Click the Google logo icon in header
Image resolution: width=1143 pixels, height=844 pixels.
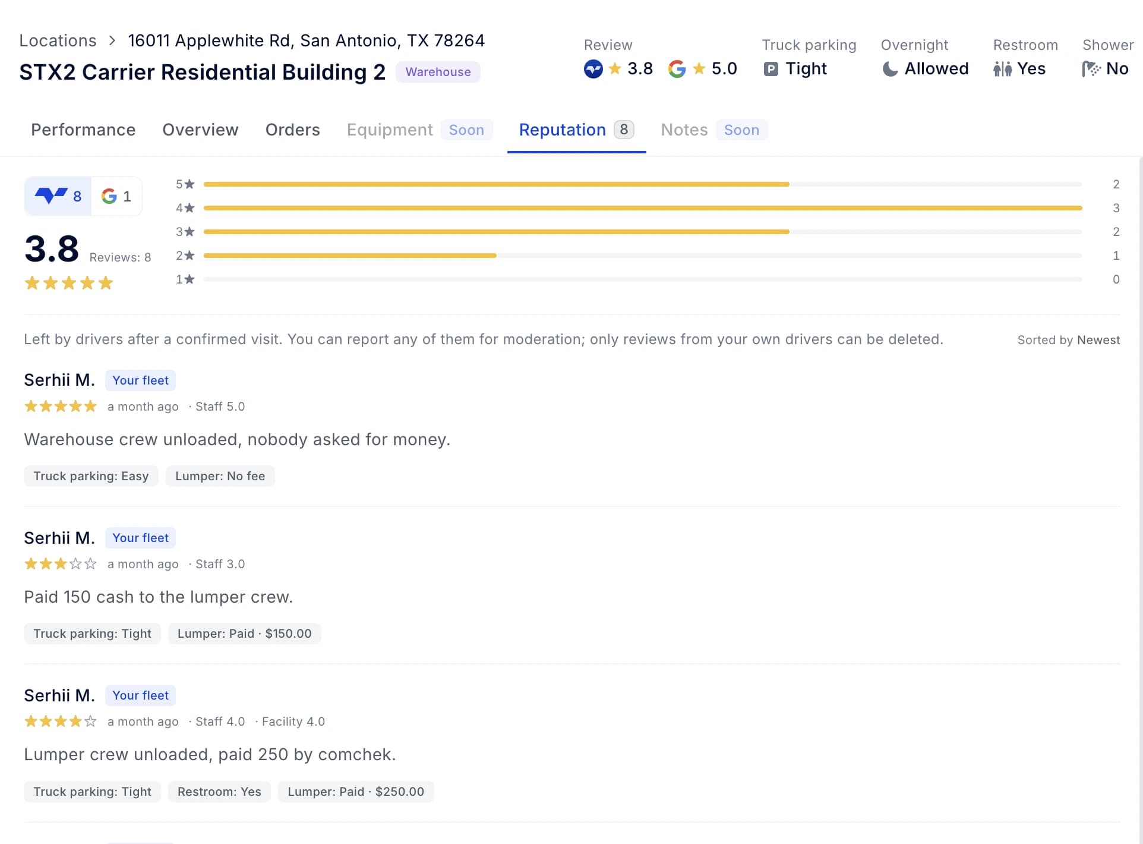677,69
